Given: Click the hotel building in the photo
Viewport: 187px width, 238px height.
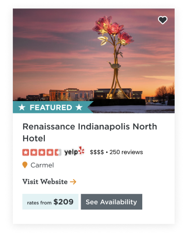Looking at the screenshot, I should click(x=71, y=95).
